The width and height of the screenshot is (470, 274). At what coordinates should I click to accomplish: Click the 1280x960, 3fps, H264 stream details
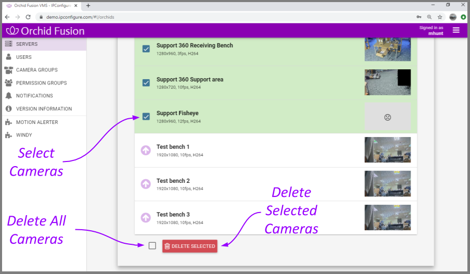[177, 54]
